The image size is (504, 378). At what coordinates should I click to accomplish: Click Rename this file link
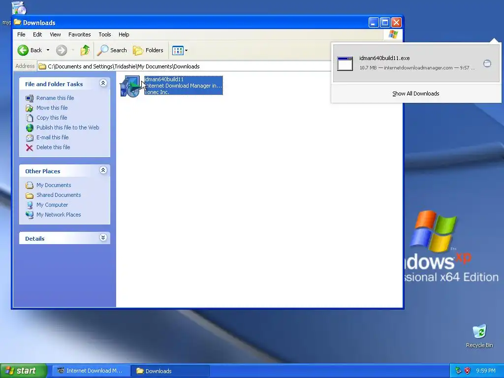pos(55,98)
